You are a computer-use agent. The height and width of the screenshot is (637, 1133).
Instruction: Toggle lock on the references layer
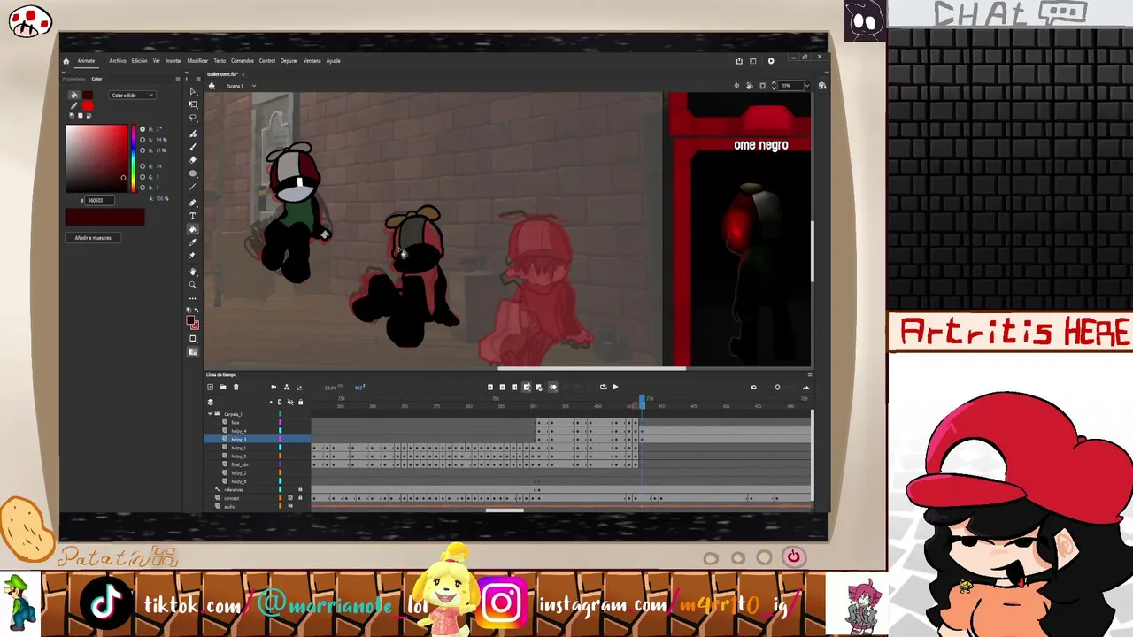tap(300, 489)
